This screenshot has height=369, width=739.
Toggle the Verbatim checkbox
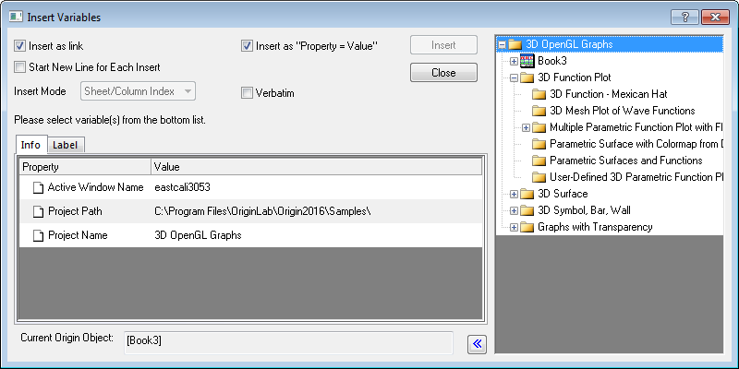pyautogui.click(x=247, y=92)
